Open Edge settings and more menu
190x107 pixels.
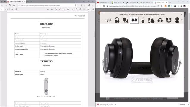pyautogui.click(x=93, y=5)
